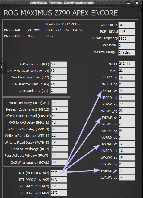The image size is (143, 198).
Task: Select the tWRWR_dg value field
Action: [x=127, y=164]
